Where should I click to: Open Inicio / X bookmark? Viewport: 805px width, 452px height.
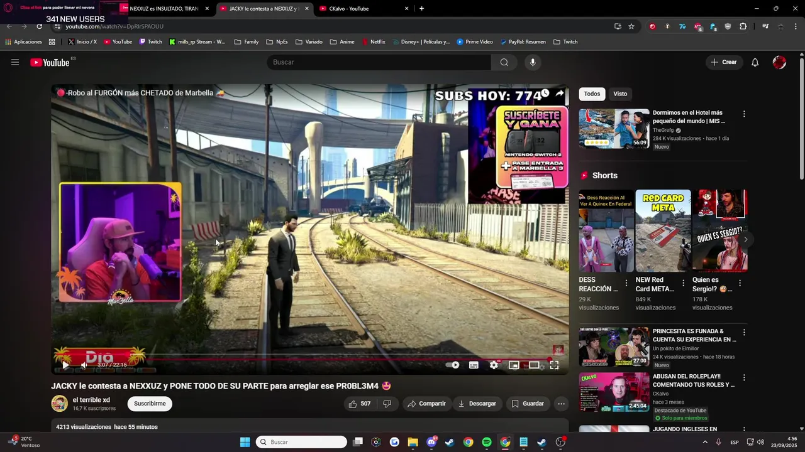[82, 42]
